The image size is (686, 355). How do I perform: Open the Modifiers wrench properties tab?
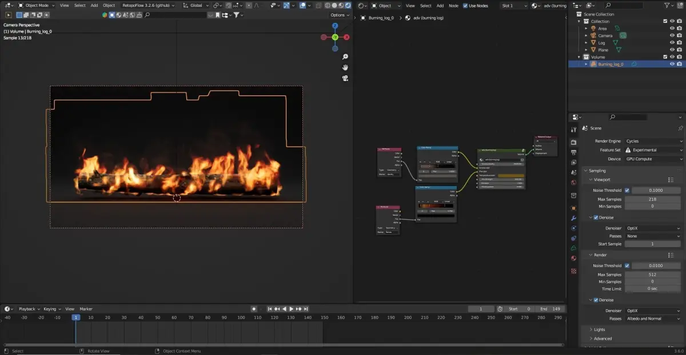573,217
